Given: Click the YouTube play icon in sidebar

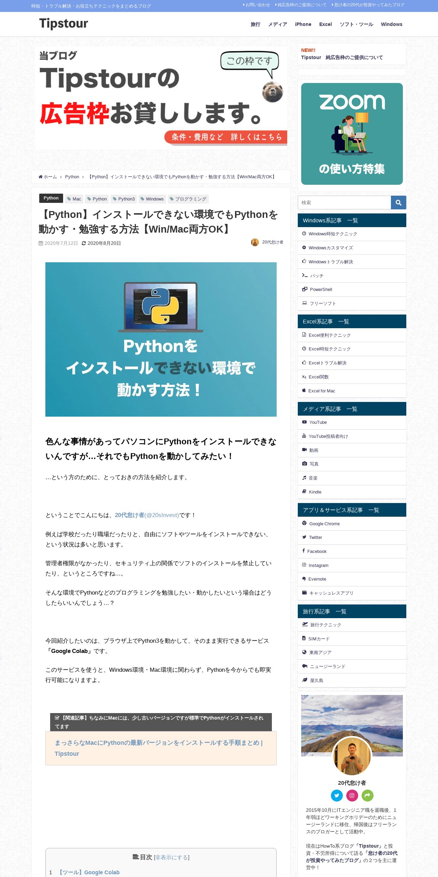Looking at the screenshot, I should tap(304, 422).
